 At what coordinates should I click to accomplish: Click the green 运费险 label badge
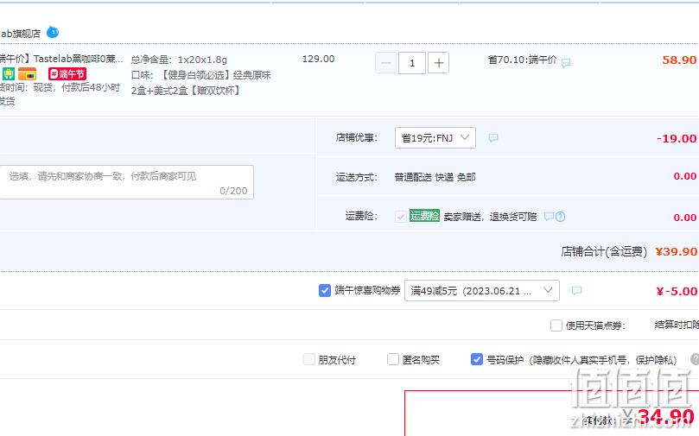coord(424,216)
